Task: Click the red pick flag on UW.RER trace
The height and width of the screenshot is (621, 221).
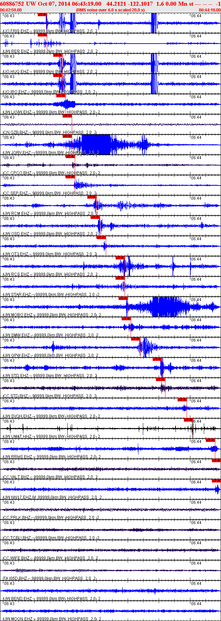Action: [42, 35]
